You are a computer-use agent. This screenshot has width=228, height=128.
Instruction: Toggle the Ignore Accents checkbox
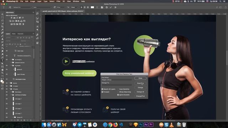118,95
